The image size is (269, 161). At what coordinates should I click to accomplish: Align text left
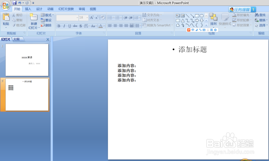(110, 26)
